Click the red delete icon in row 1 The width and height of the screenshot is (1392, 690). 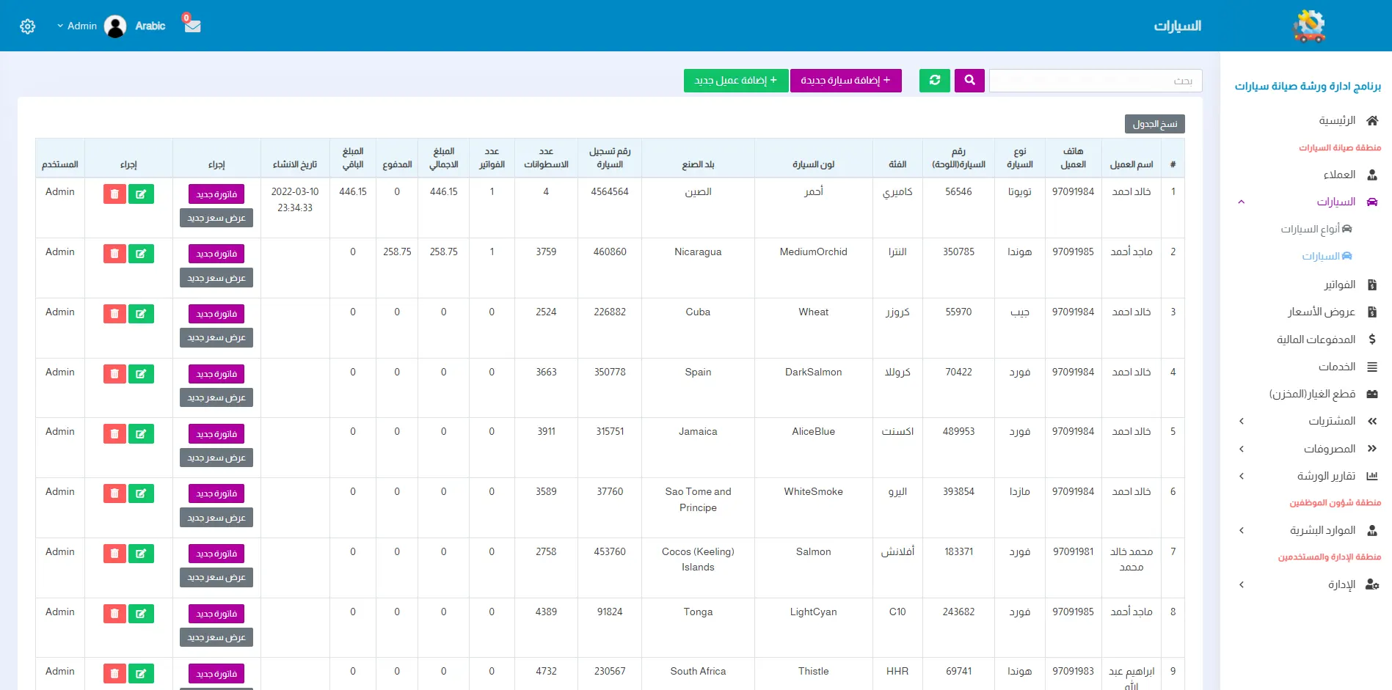pos(114,194)
